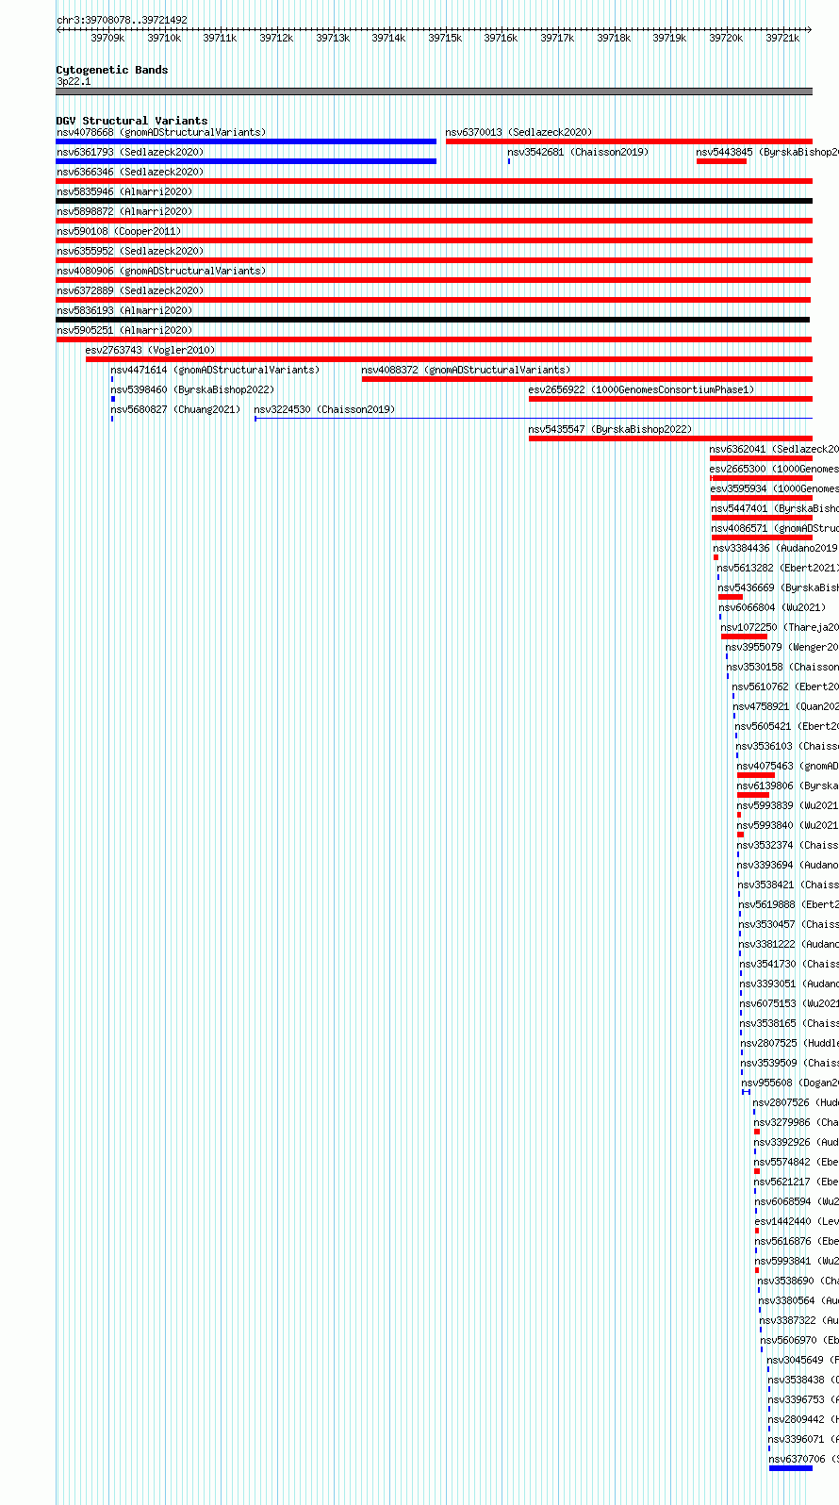Select nsv6139806 variant label

788,786
